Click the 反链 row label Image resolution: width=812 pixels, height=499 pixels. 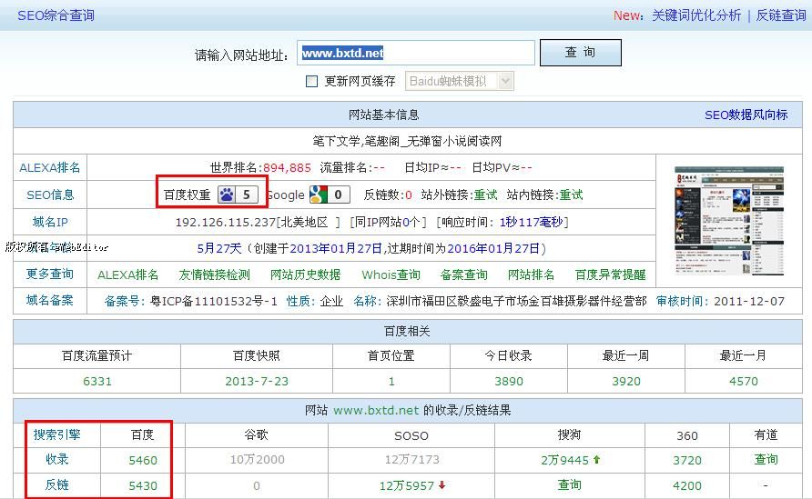[x=57, y=484]
